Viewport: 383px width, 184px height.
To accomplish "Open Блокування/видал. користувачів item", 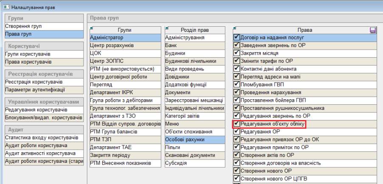I will pyautogui.click(x=42, y=117).
